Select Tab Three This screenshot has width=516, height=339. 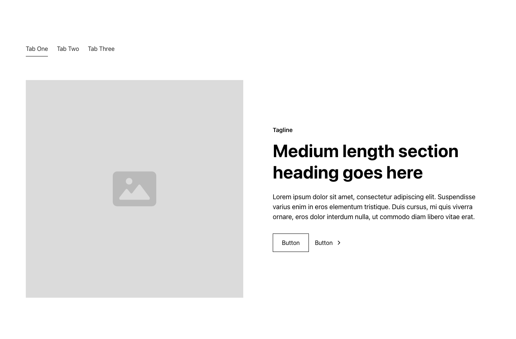tap(101, 49)
